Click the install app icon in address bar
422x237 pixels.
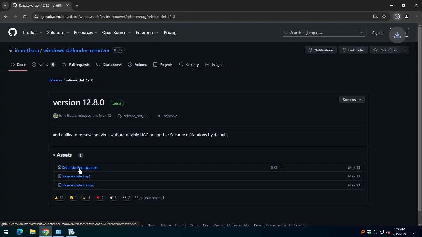pos(375,17)
